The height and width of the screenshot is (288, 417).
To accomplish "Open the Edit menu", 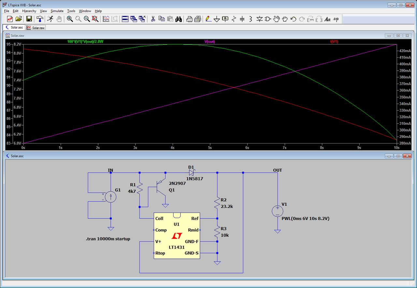I will (x=16, y=11).
